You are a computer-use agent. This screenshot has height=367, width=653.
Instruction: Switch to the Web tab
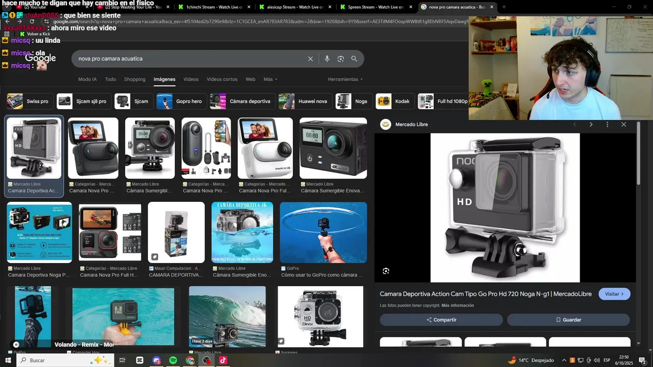(250, 80)
